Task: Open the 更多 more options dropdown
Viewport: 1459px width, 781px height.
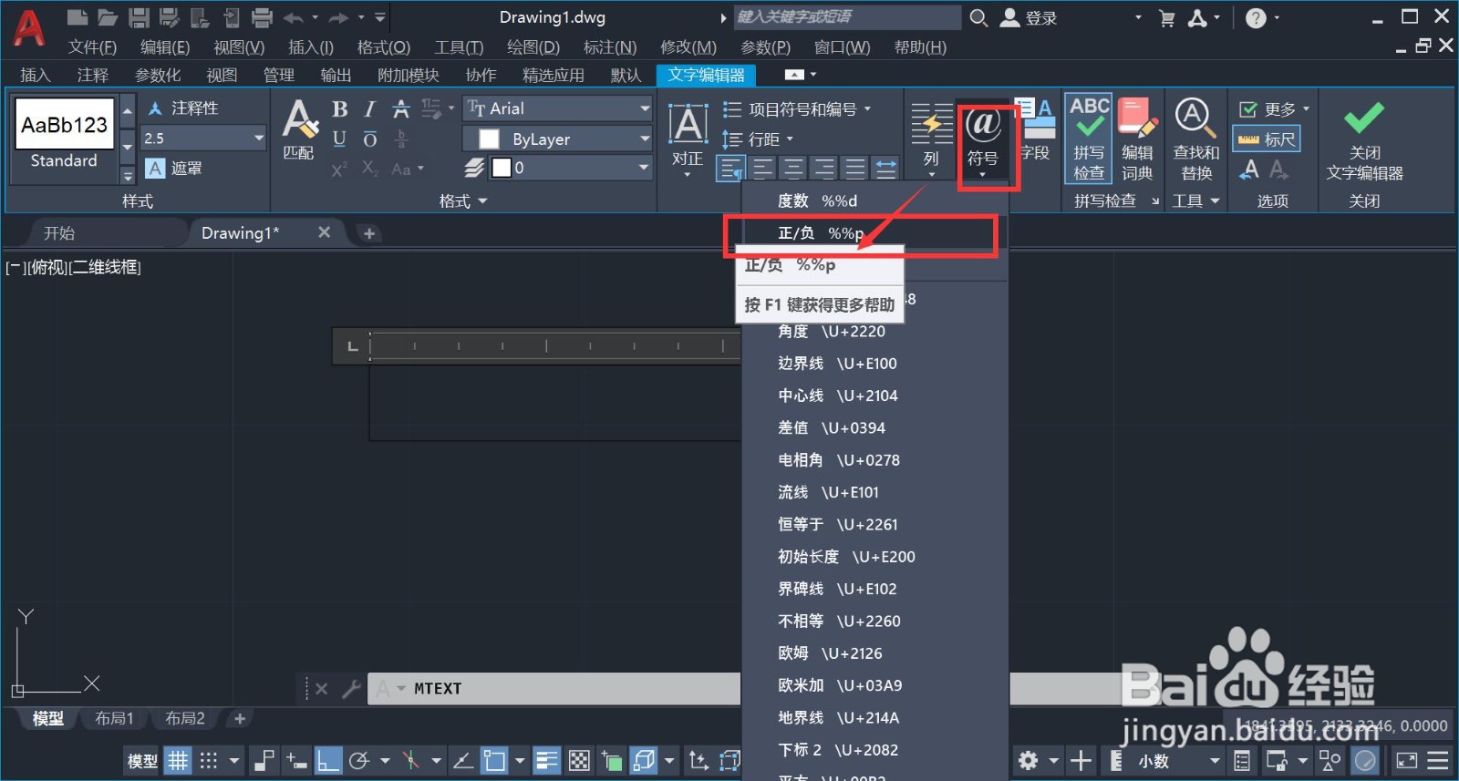Action: 1274,109
